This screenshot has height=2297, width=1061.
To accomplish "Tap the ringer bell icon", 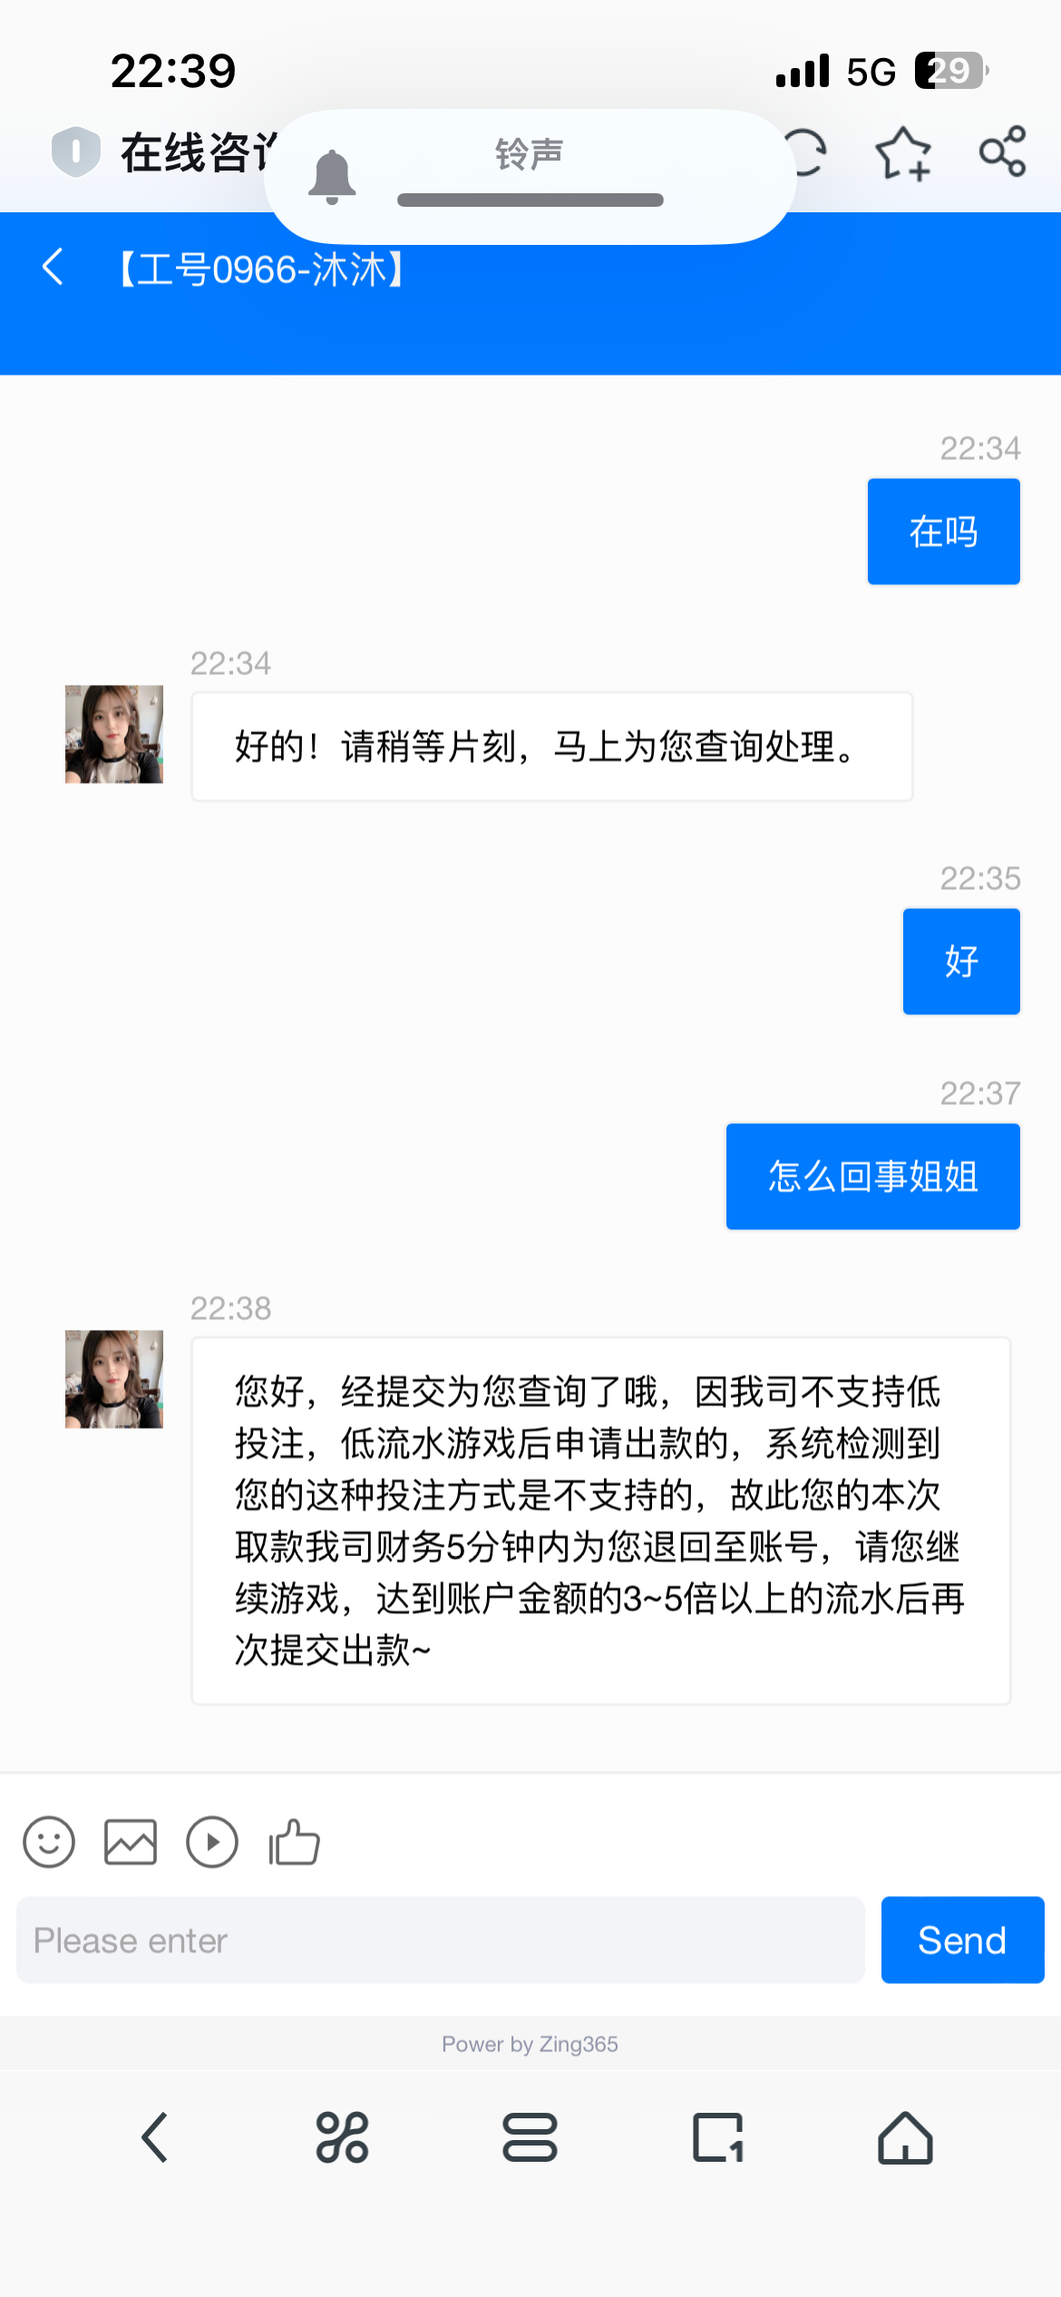I will pyautogui.click(x=332, y=177).
